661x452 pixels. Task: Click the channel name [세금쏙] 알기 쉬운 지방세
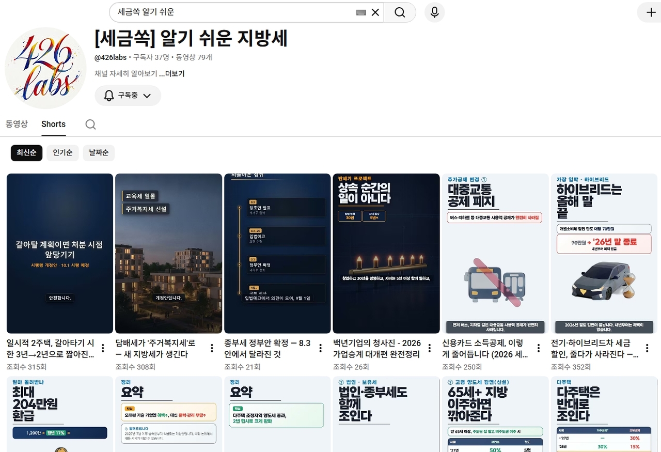click(191, 38)
